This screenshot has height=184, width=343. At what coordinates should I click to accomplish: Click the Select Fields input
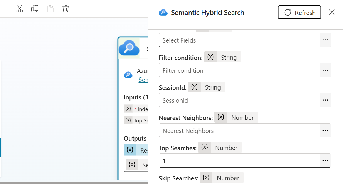(239, 40)
